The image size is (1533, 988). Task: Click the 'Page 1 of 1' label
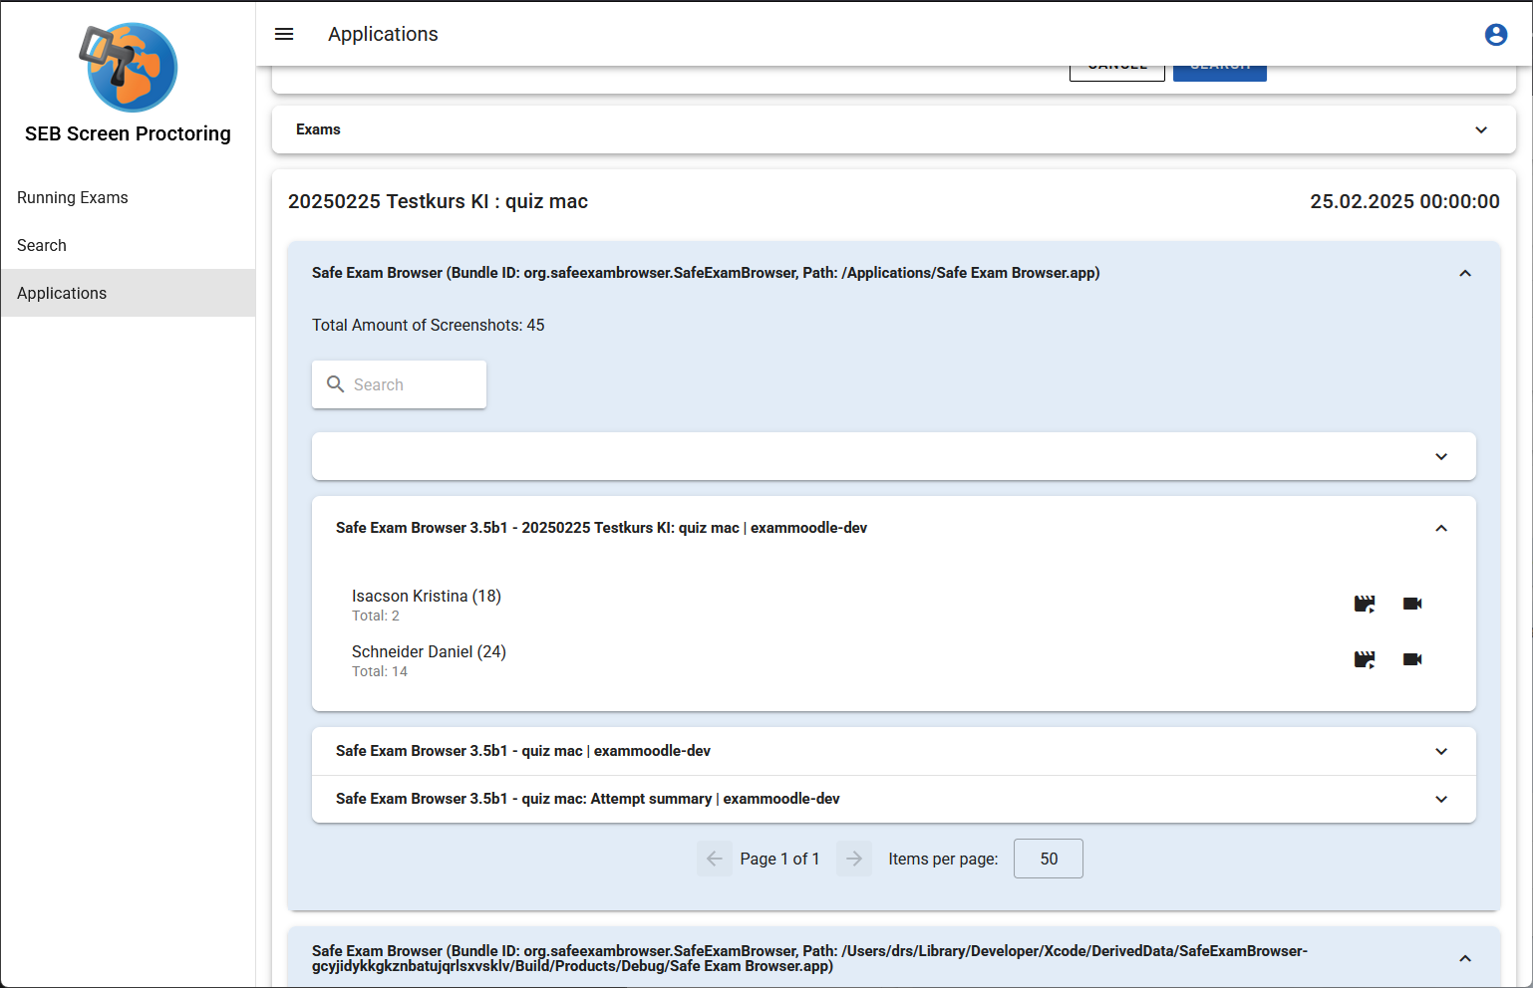click(x=779, y=859)
